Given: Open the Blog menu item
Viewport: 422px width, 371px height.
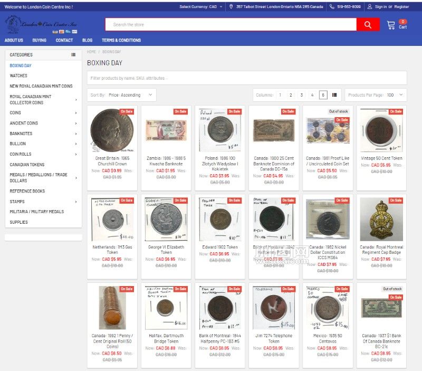Looking at the screenshot, I should 87,40.
